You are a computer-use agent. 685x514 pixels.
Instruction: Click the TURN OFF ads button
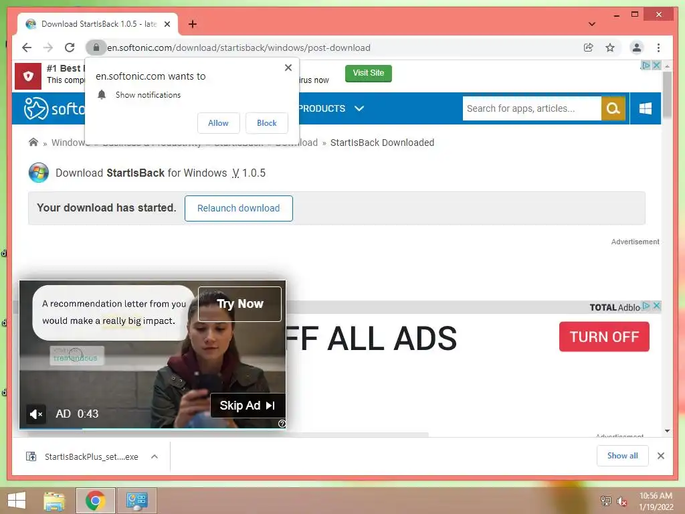[x=604, y=337]
